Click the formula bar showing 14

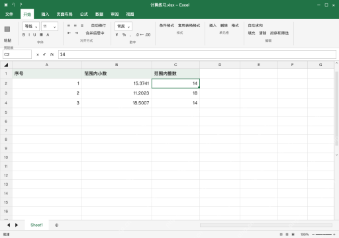point(197,54)
